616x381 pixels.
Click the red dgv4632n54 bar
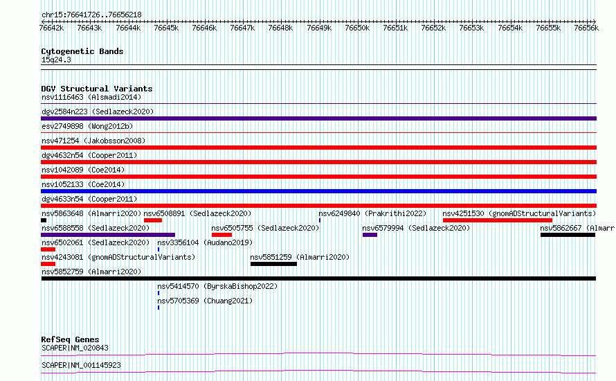pos(318,162)
